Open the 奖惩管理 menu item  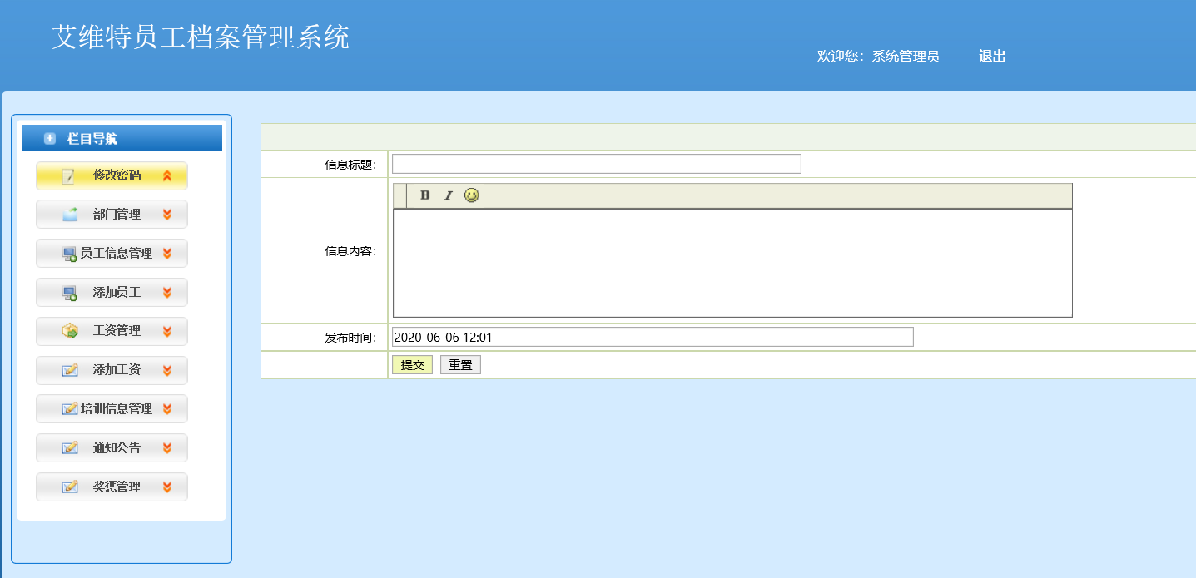point(112,487)
